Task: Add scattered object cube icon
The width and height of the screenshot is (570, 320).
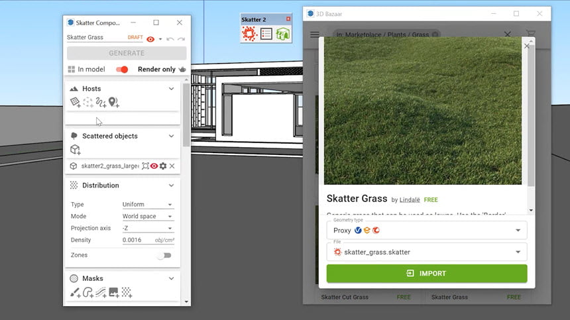Action: point(76,150)
